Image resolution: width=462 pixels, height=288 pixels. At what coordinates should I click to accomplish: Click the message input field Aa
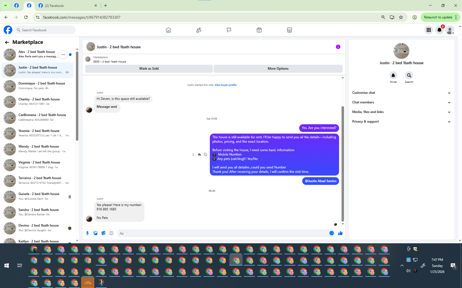222,233
